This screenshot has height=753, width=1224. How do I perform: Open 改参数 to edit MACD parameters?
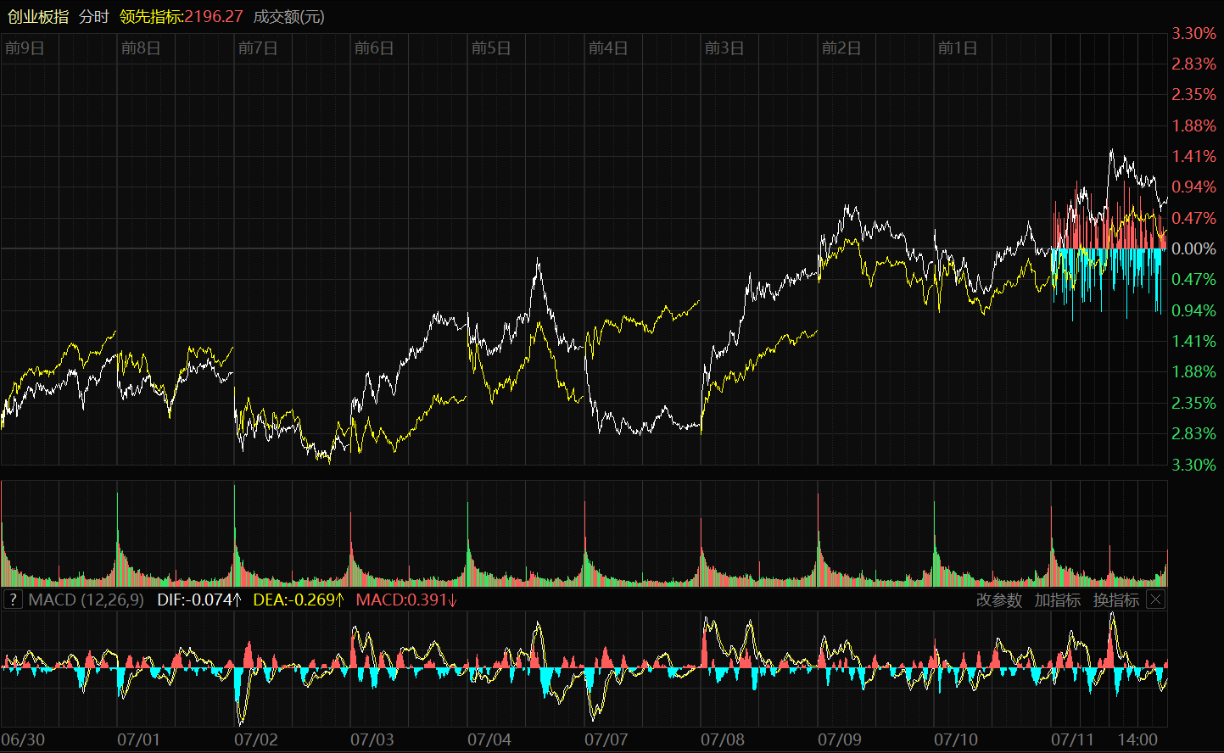[x=999, y=600]
